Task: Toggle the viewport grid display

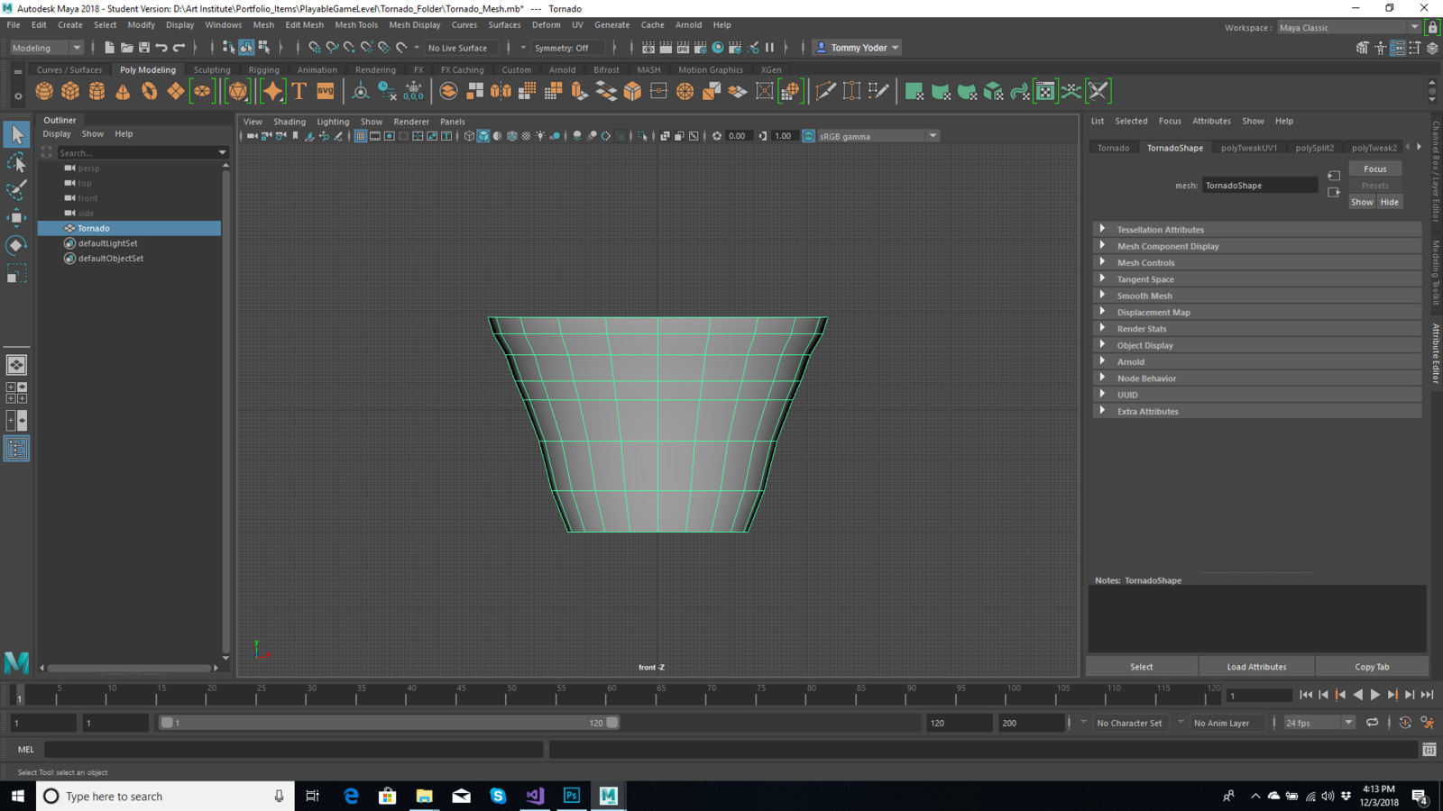Action: 361,136
